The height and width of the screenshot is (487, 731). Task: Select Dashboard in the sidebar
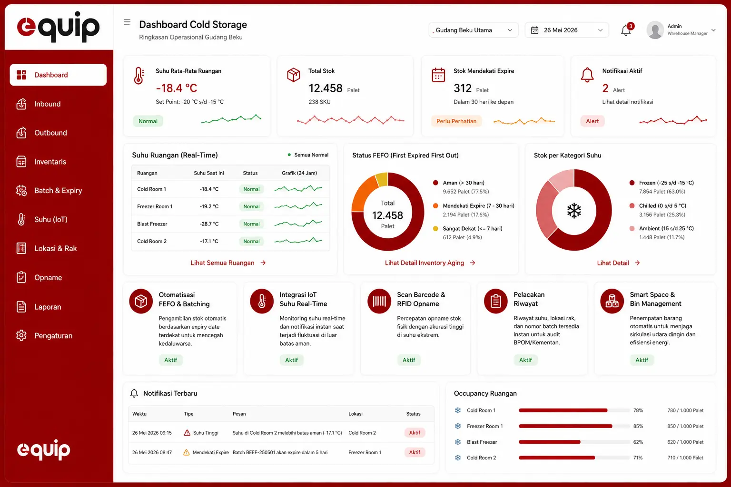click(58, 75)
